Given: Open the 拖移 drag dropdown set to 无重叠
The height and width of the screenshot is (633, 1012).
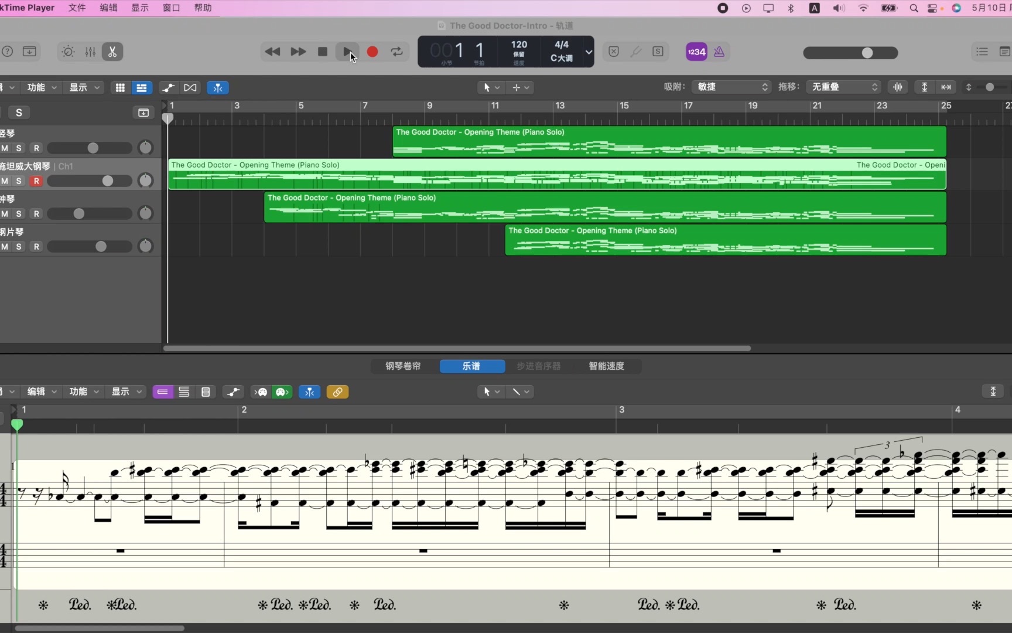Looking at the screenshot, I should [x=843, y=87].
